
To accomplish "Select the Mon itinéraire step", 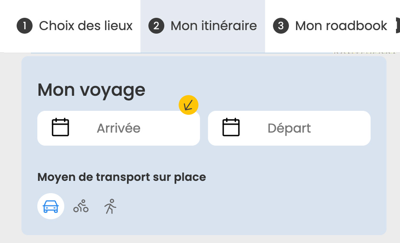I will pyautogui.click(x=203, y=26).
